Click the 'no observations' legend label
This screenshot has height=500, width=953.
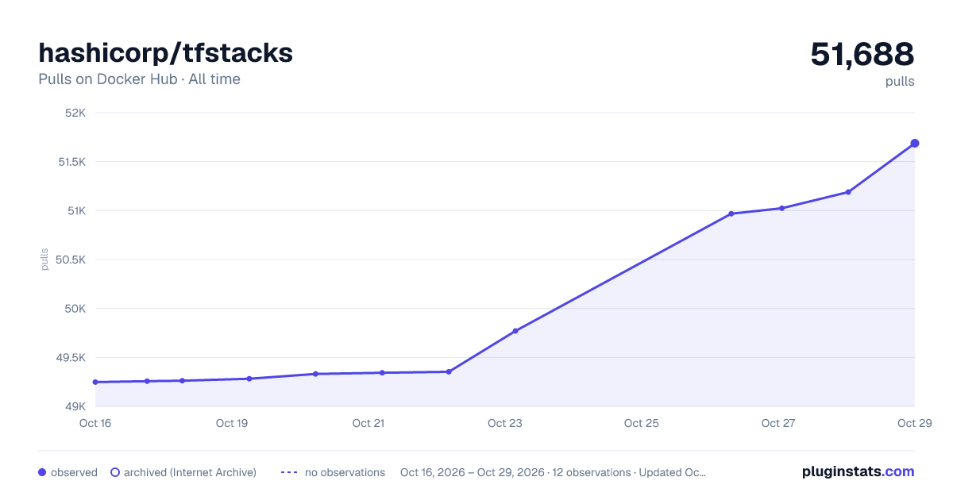(x=345, y=472)
